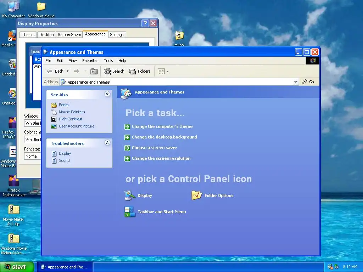
Task: Open Mouse Pointers link
Action: (72, 112)
